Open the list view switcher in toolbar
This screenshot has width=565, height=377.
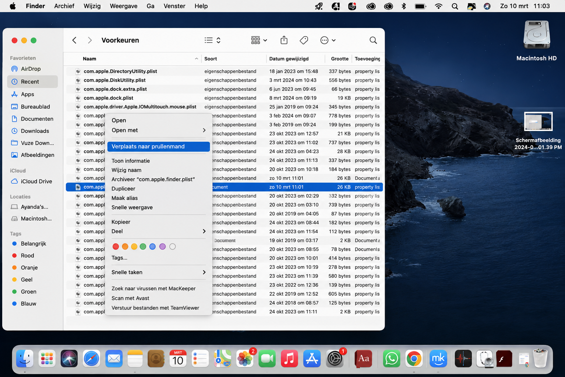(213, 40)
